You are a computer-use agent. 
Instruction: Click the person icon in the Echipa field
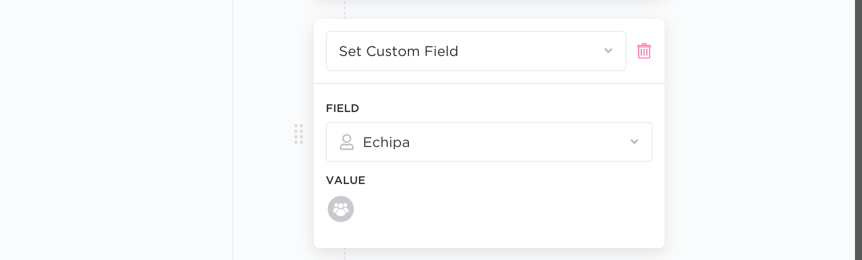tap(347, 142)
